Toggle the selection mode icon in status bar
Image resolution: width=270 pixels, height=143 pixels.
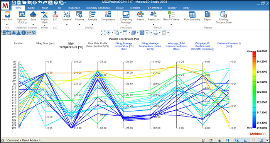237,140
